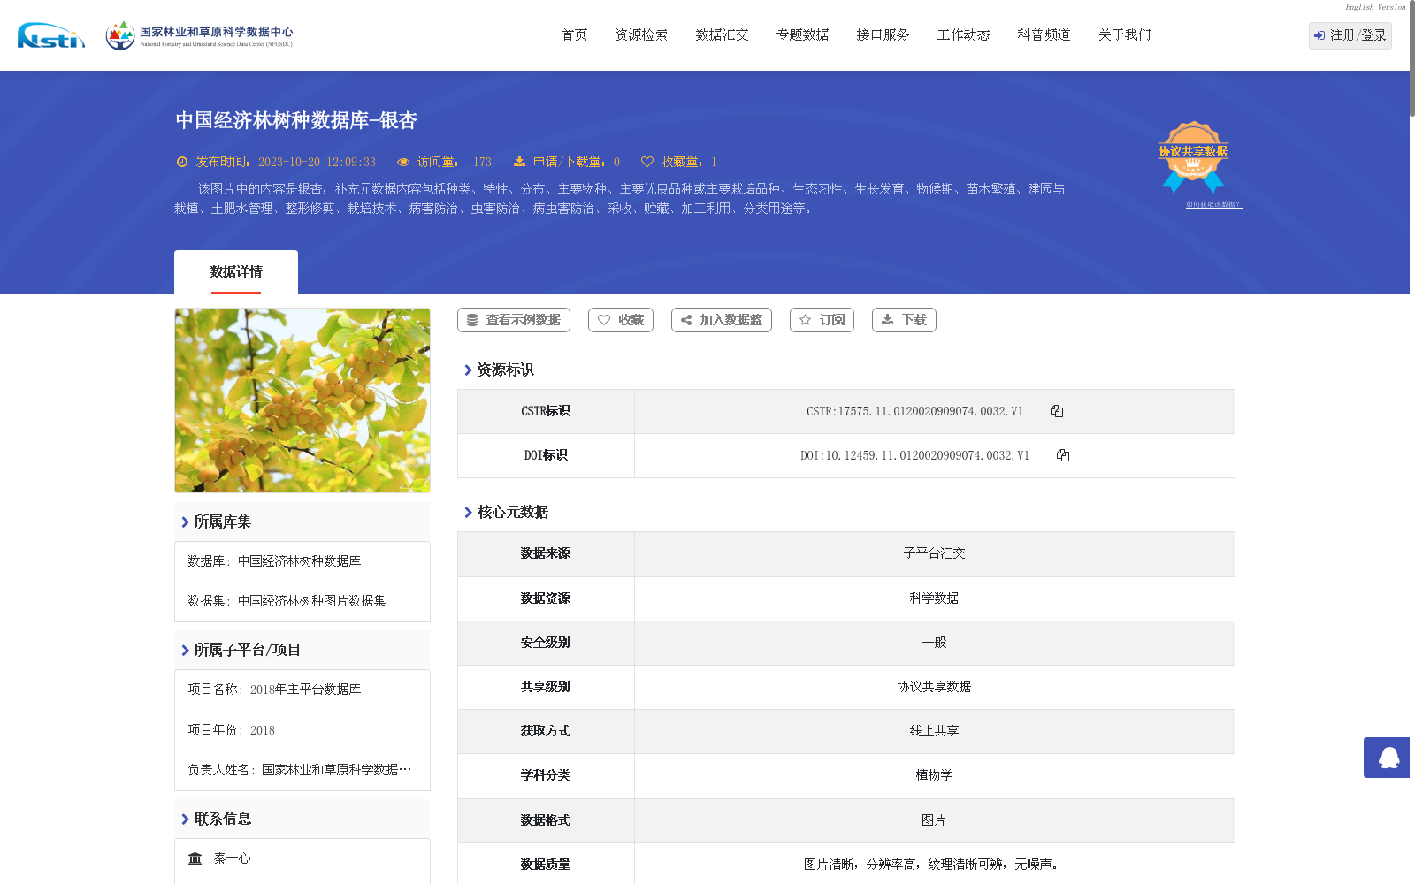
Task: Click 查看示例数据 button
Action: click(x=514, y=320)
